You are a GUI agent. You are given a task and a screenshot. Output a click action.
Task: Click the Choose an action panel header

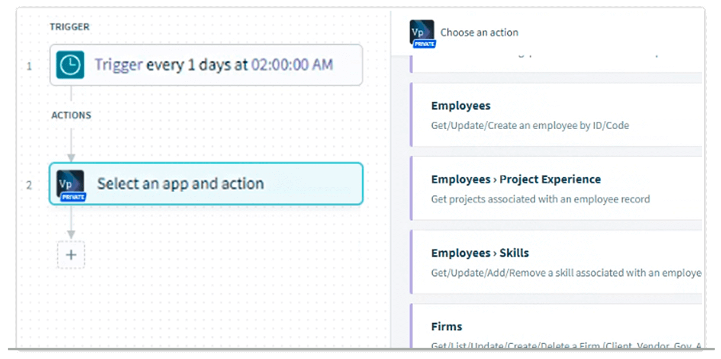click(479, 32)
